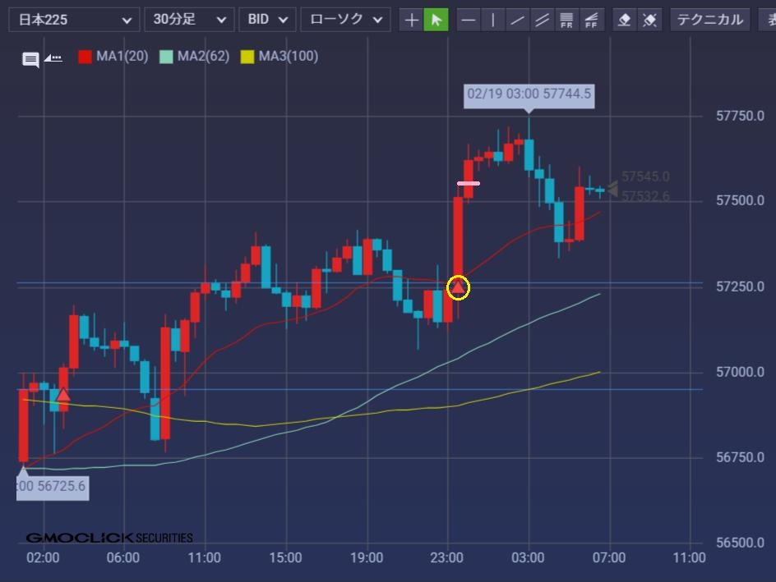Open the 日本225 symbol dropdown
This screenshot has width=776, height=582.
(74, 20)
